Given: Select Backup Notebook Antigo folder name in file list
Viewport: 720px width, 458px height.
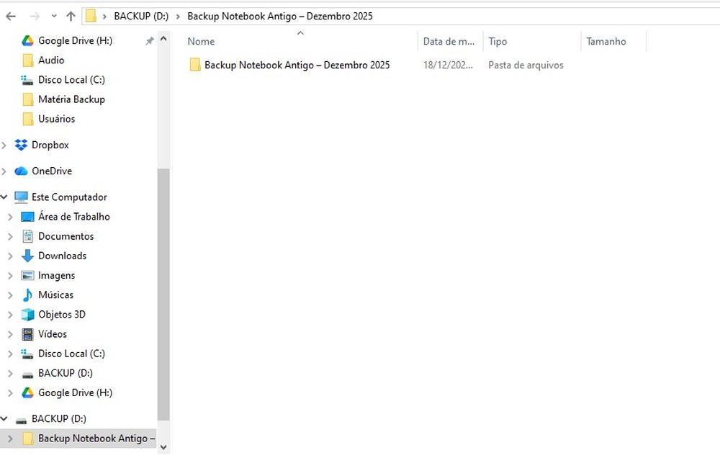Looking at the screenshot, I should point(297,66).
